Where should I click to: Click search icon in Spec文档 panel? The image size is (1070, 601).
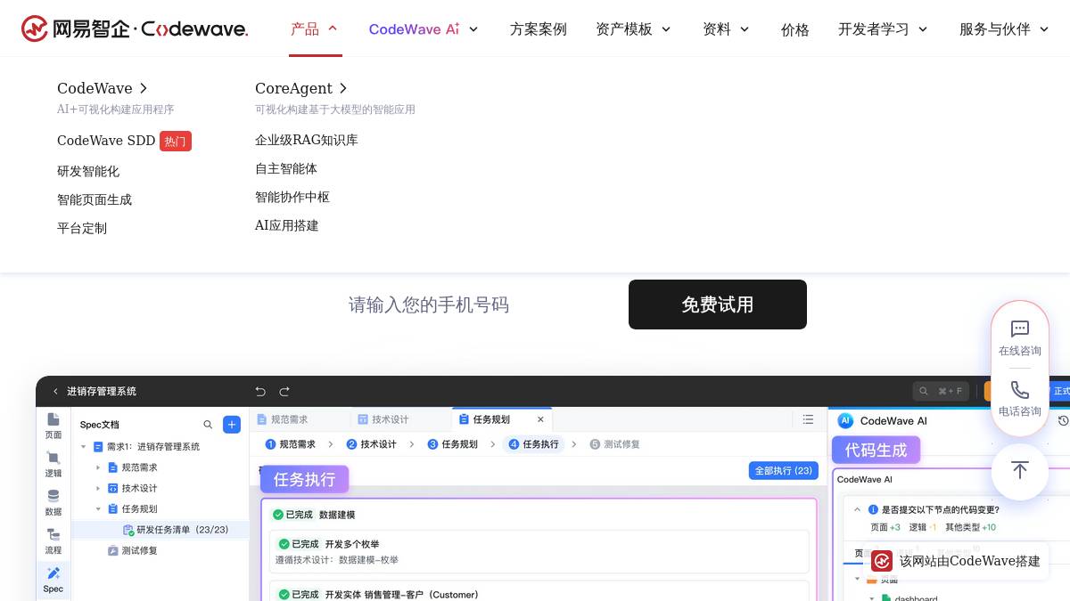click(208, 425)
